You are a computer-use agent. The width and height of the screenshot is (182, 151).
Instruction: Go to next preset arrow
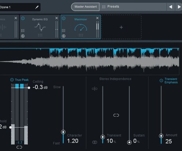pyautogui.click(x=179, y=7)
